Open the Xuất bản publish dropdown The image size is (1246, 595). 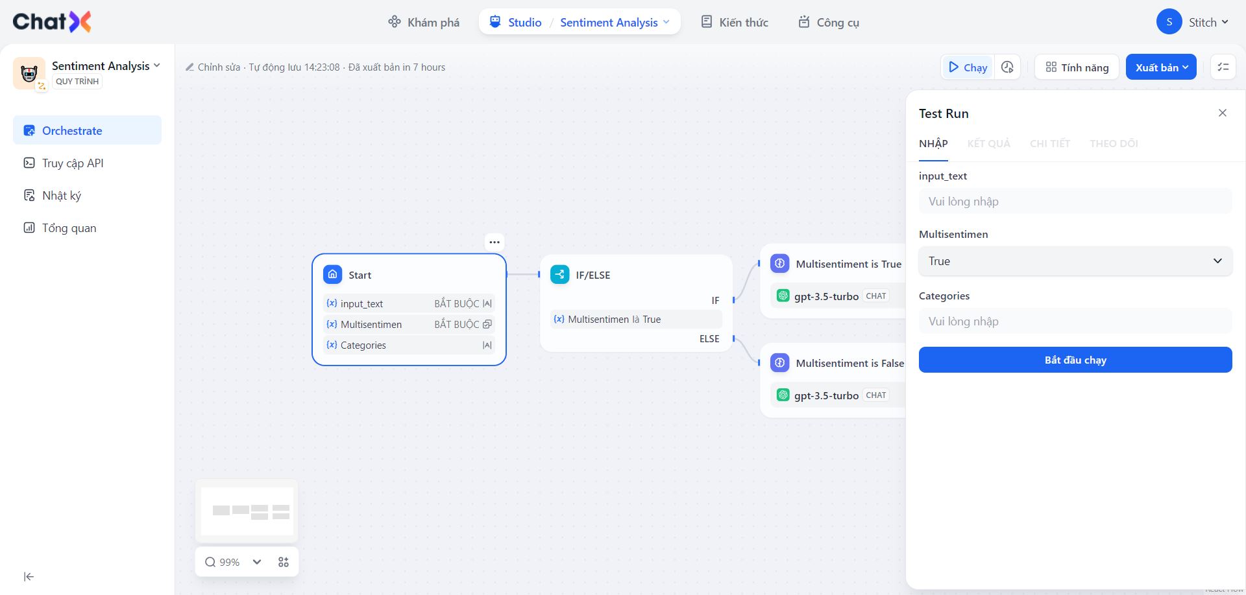coord(1161,67)
